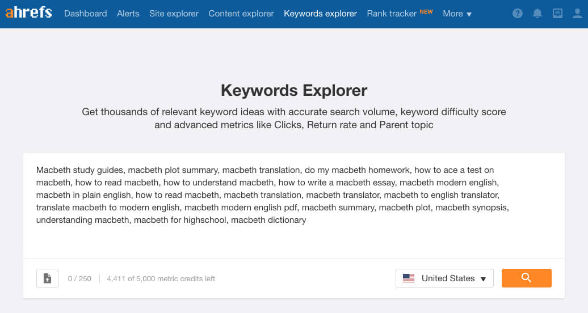This screenshot has width=588, height=313.
Task: Go to the Dashboard menu item
Action: (x=86, y=14)
